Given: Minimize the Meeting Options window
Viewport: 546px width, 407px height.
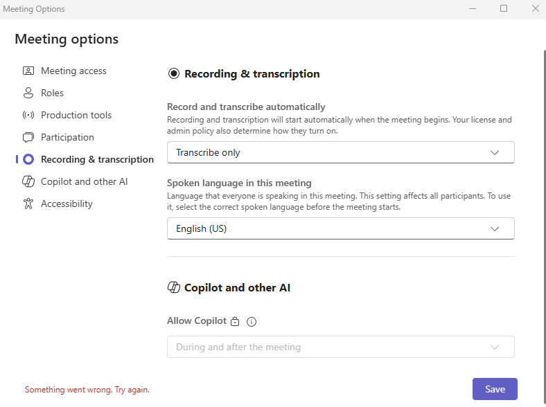Looking at the screenshot, I should pyautogui.click(x=473, y=9).
